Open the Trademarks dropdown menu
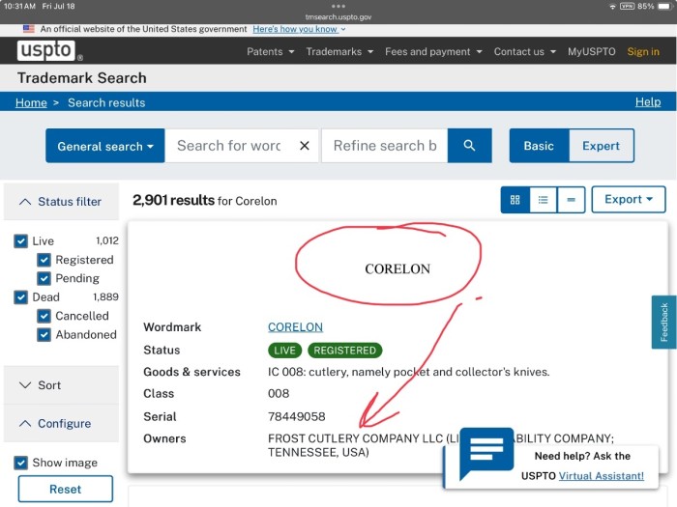Viewport: 677px width, 507px height. click(339, 52)
